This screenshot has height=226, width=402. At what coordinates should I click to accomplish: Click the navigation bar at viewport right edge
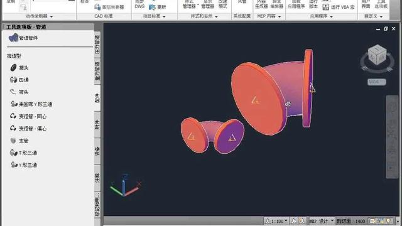(x=392, y=137)
